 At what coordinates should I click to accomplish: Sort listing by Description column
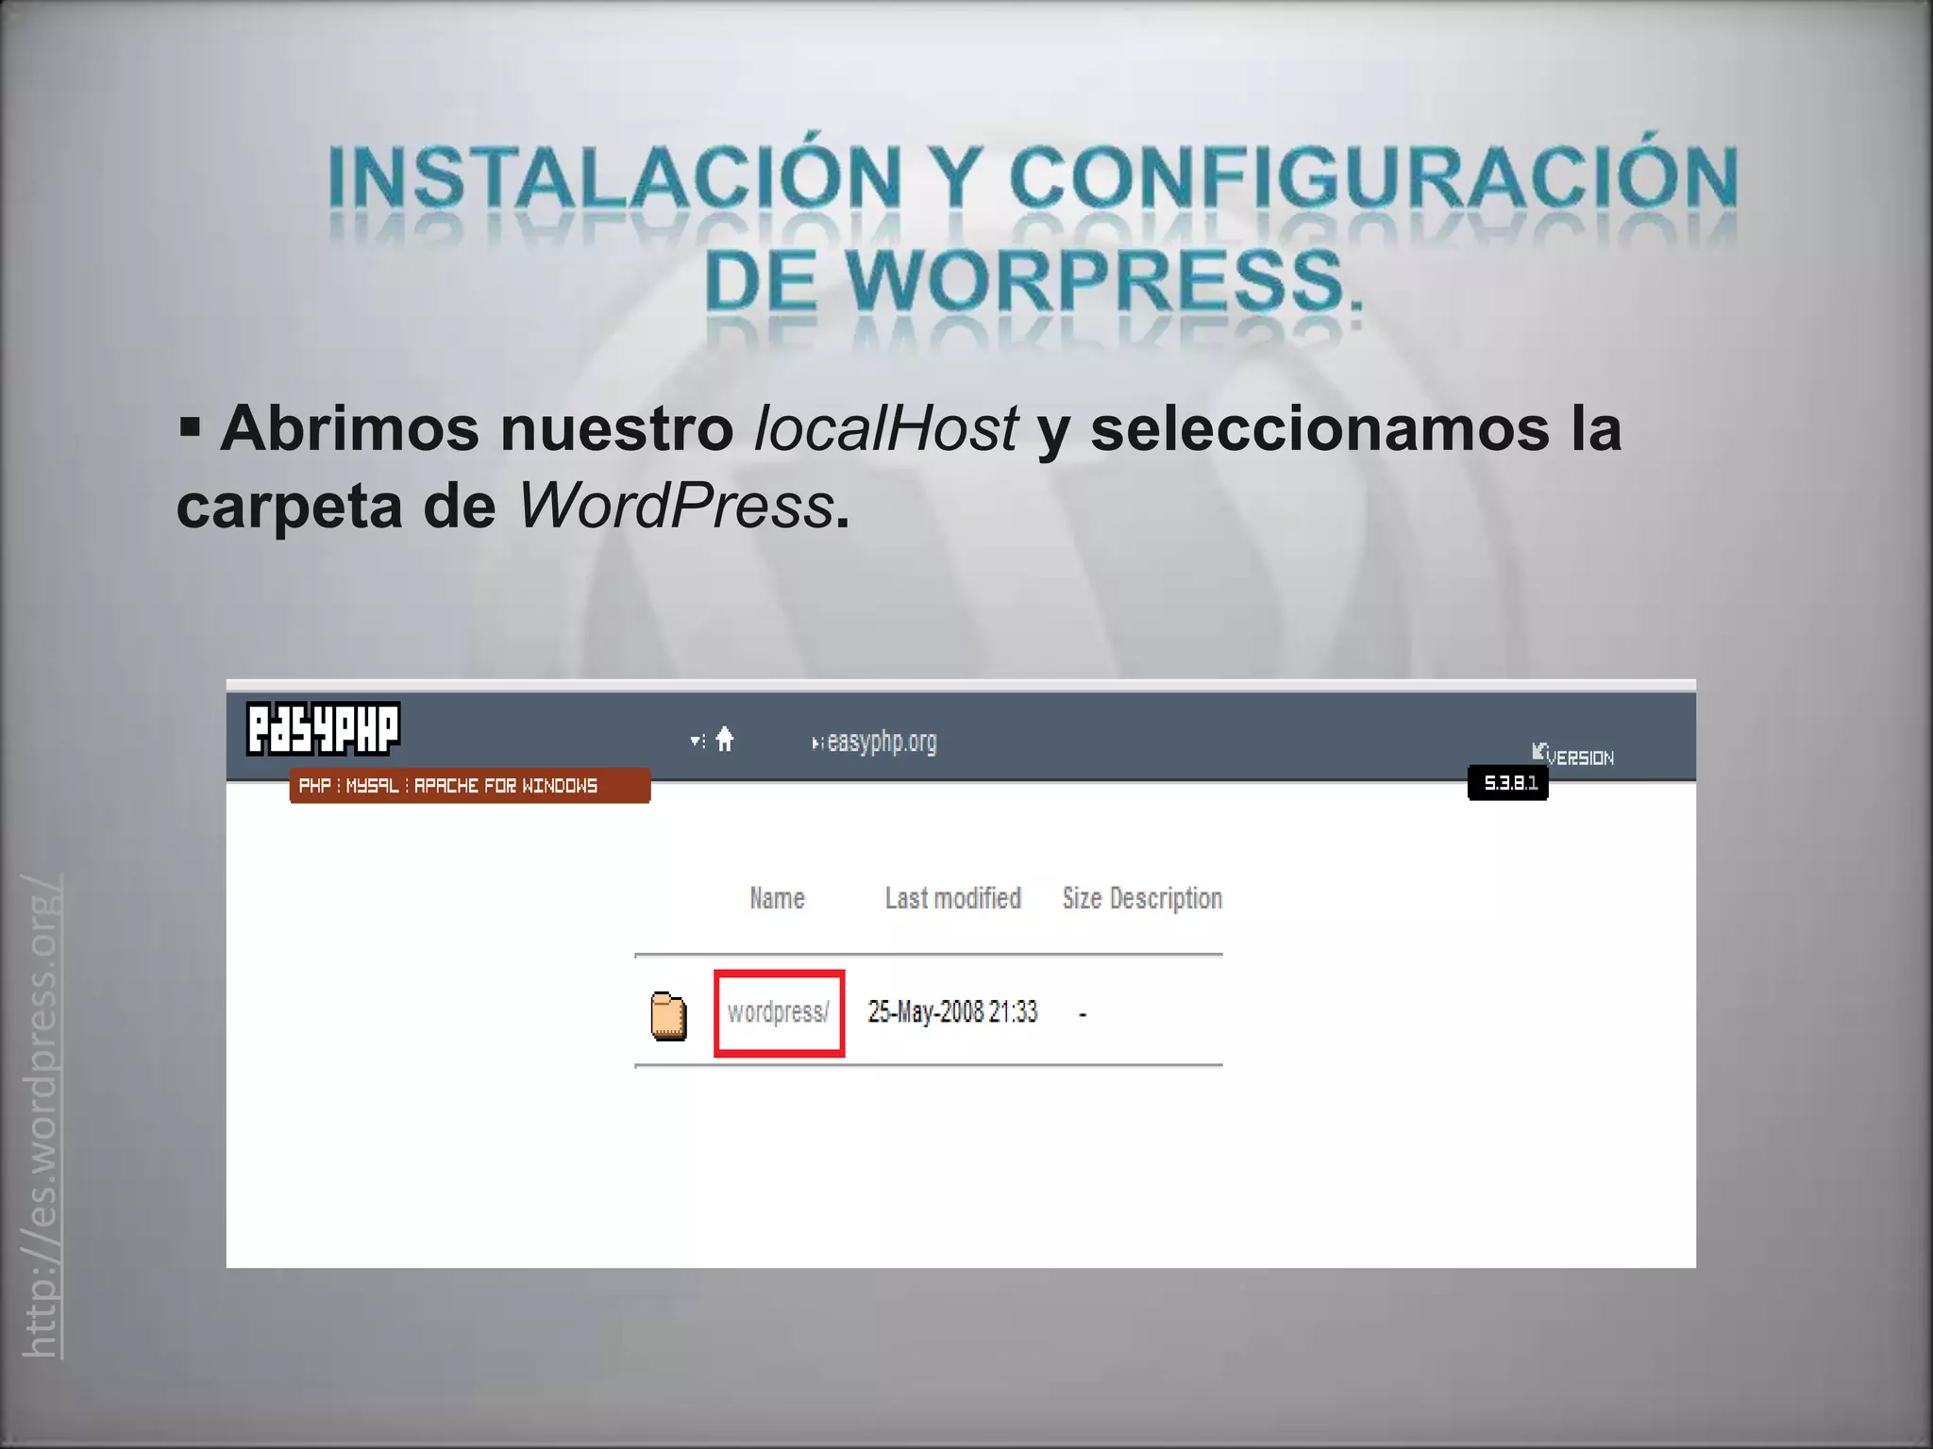tap(1166, 899)
